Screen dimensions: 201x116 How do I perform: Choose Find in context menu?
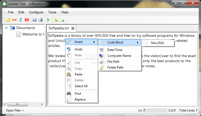(x=82, y=94)
